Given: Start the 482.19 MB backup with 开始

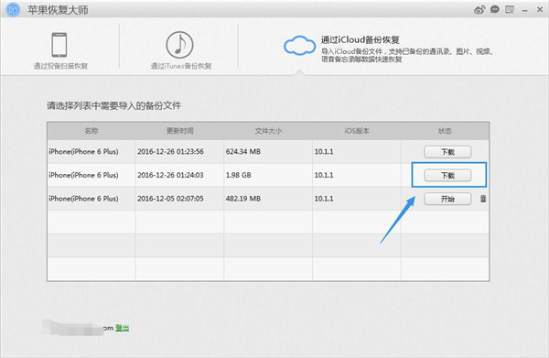Looking at the screenshot, I should coord(447,199).
